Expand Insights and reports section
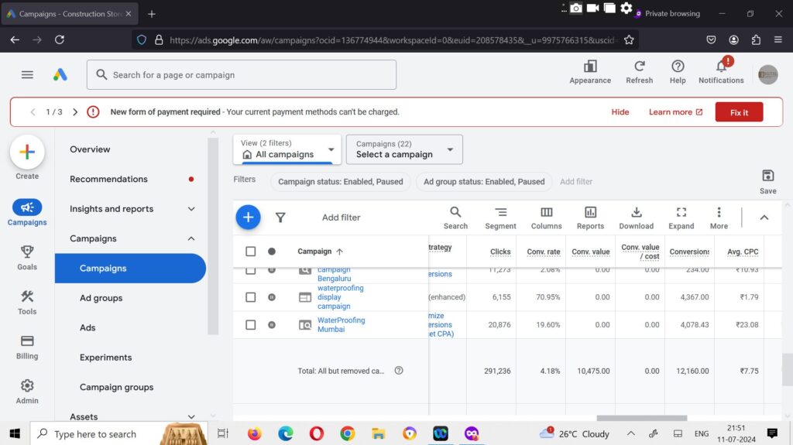This screenshot has width=793, height=445. 191,209
